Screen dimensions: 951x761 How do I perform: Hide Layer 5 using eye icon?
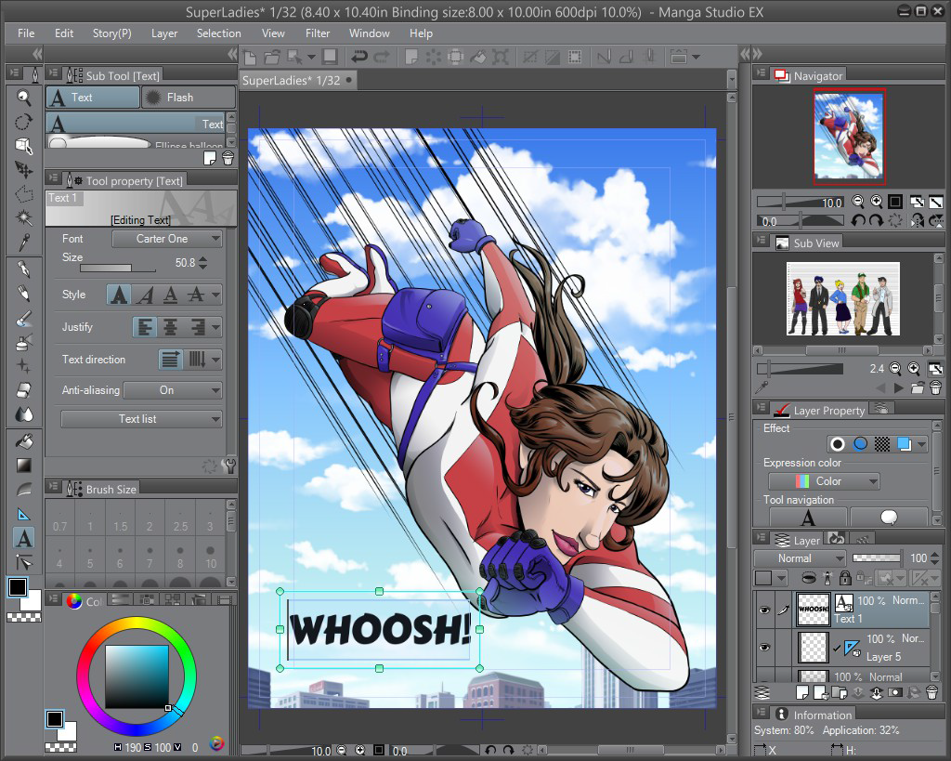[764, 648]
